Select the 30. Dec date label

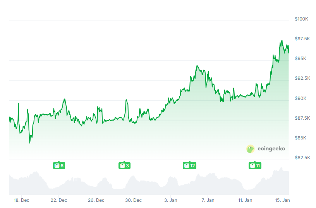click(134, 200)
